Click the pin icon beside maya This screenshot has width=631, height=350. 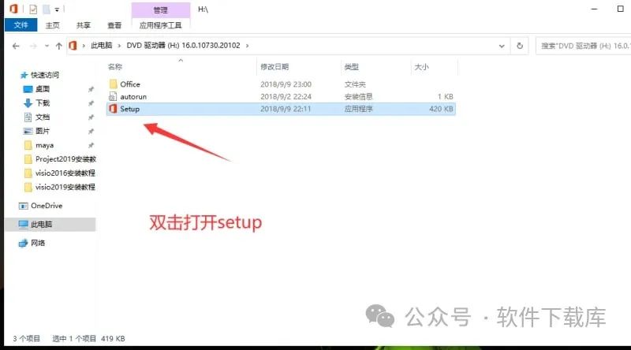91,145
